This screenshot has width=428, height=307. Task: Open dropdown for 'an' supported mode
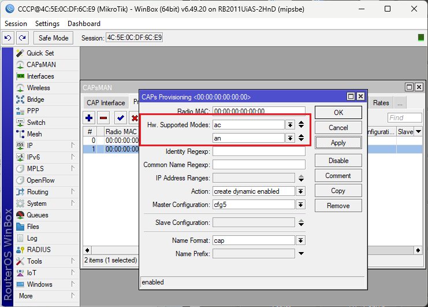point(290,138)
